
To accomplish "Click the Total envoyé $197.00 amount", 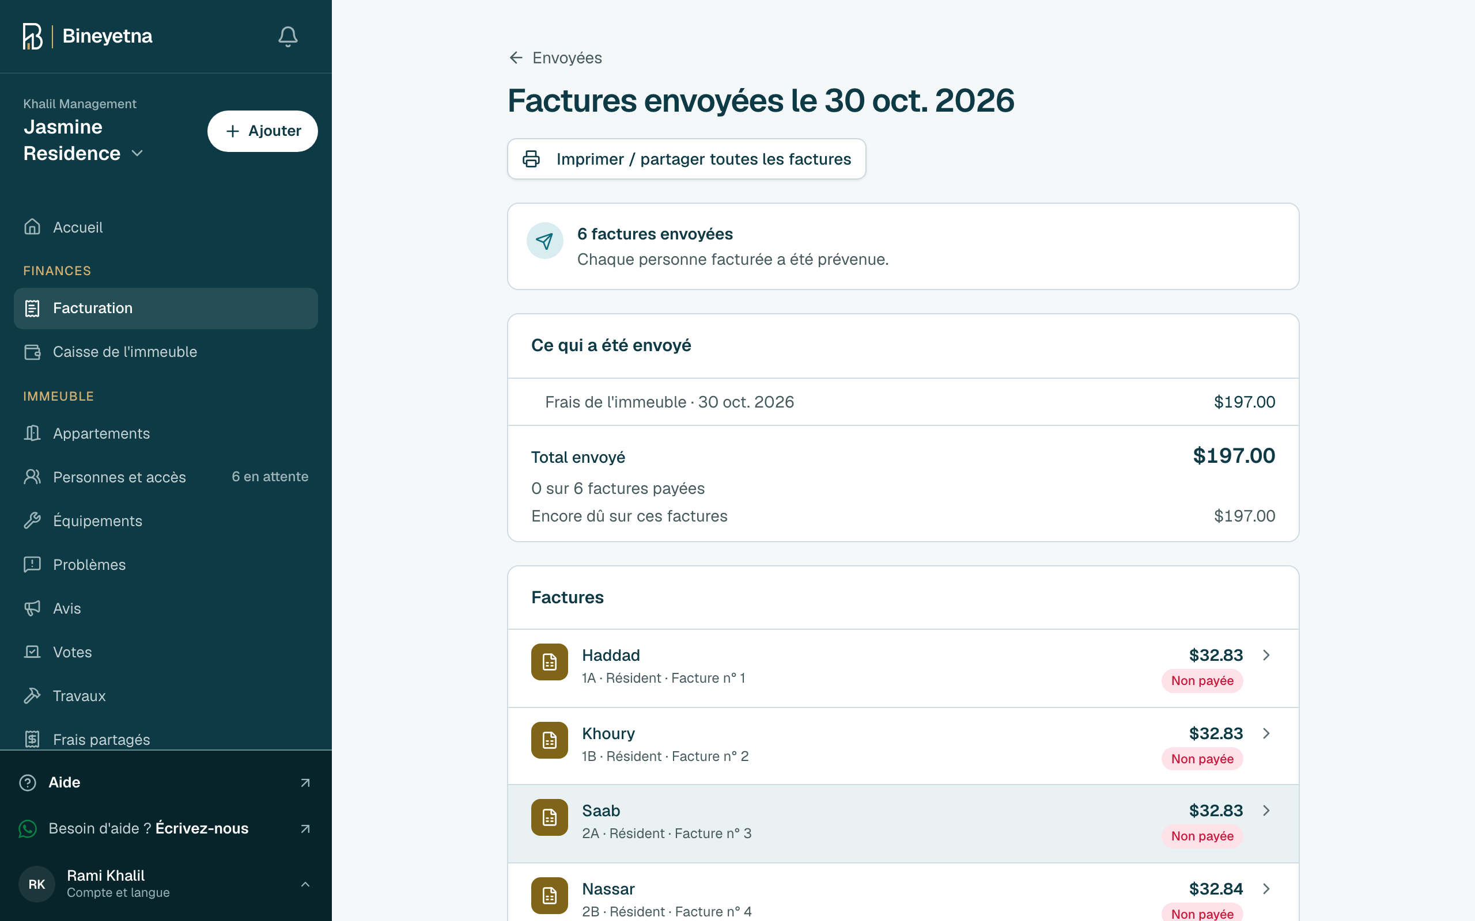I will point(1234,456).
